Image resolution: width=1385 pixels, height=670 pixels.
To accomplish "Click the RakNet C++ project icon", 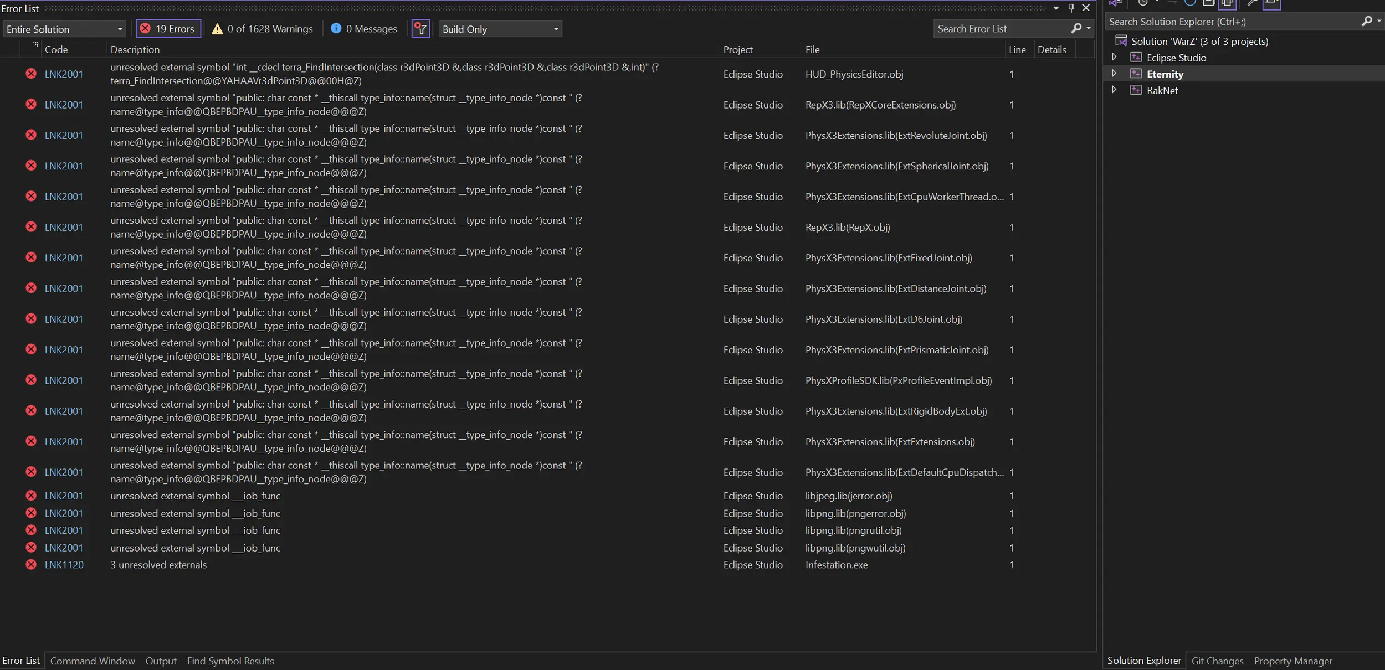I will click(1136, 90).
